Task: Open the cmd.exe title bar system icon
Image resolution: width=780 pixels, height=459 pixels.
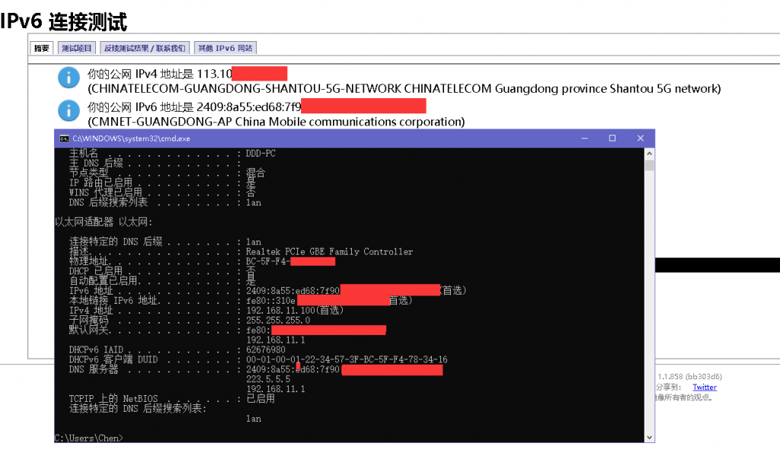Action: pos(65,139)
